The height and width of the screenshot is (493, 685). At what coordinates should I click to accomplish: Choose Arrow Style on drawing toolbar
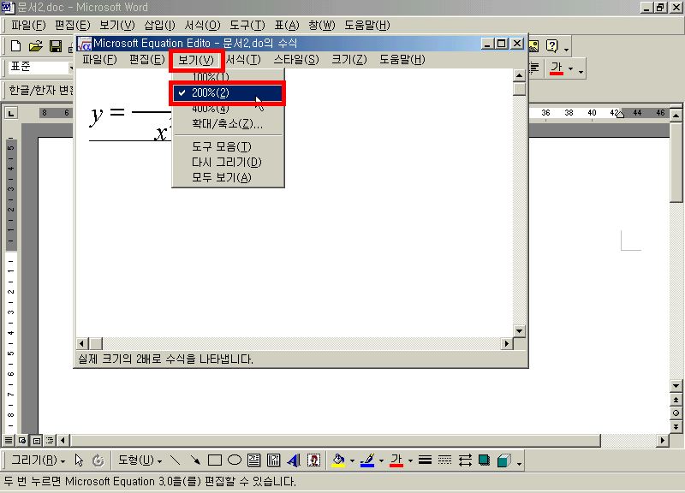click(x=465, y=460)
